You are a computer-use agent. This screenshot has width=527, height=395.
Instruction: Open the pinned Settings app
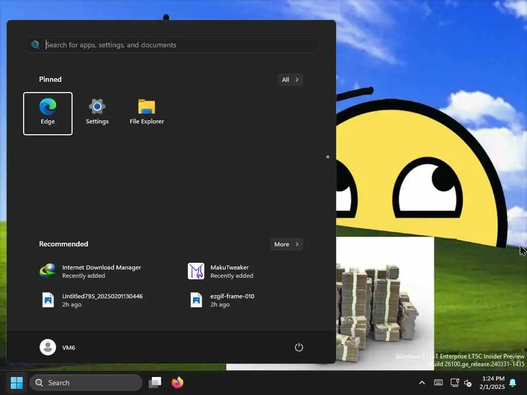(97, 114)
